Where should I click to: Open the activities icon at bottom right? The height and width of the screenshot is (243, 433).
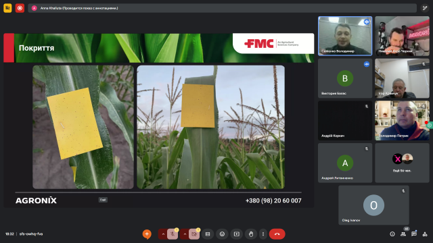coord(425,234)
